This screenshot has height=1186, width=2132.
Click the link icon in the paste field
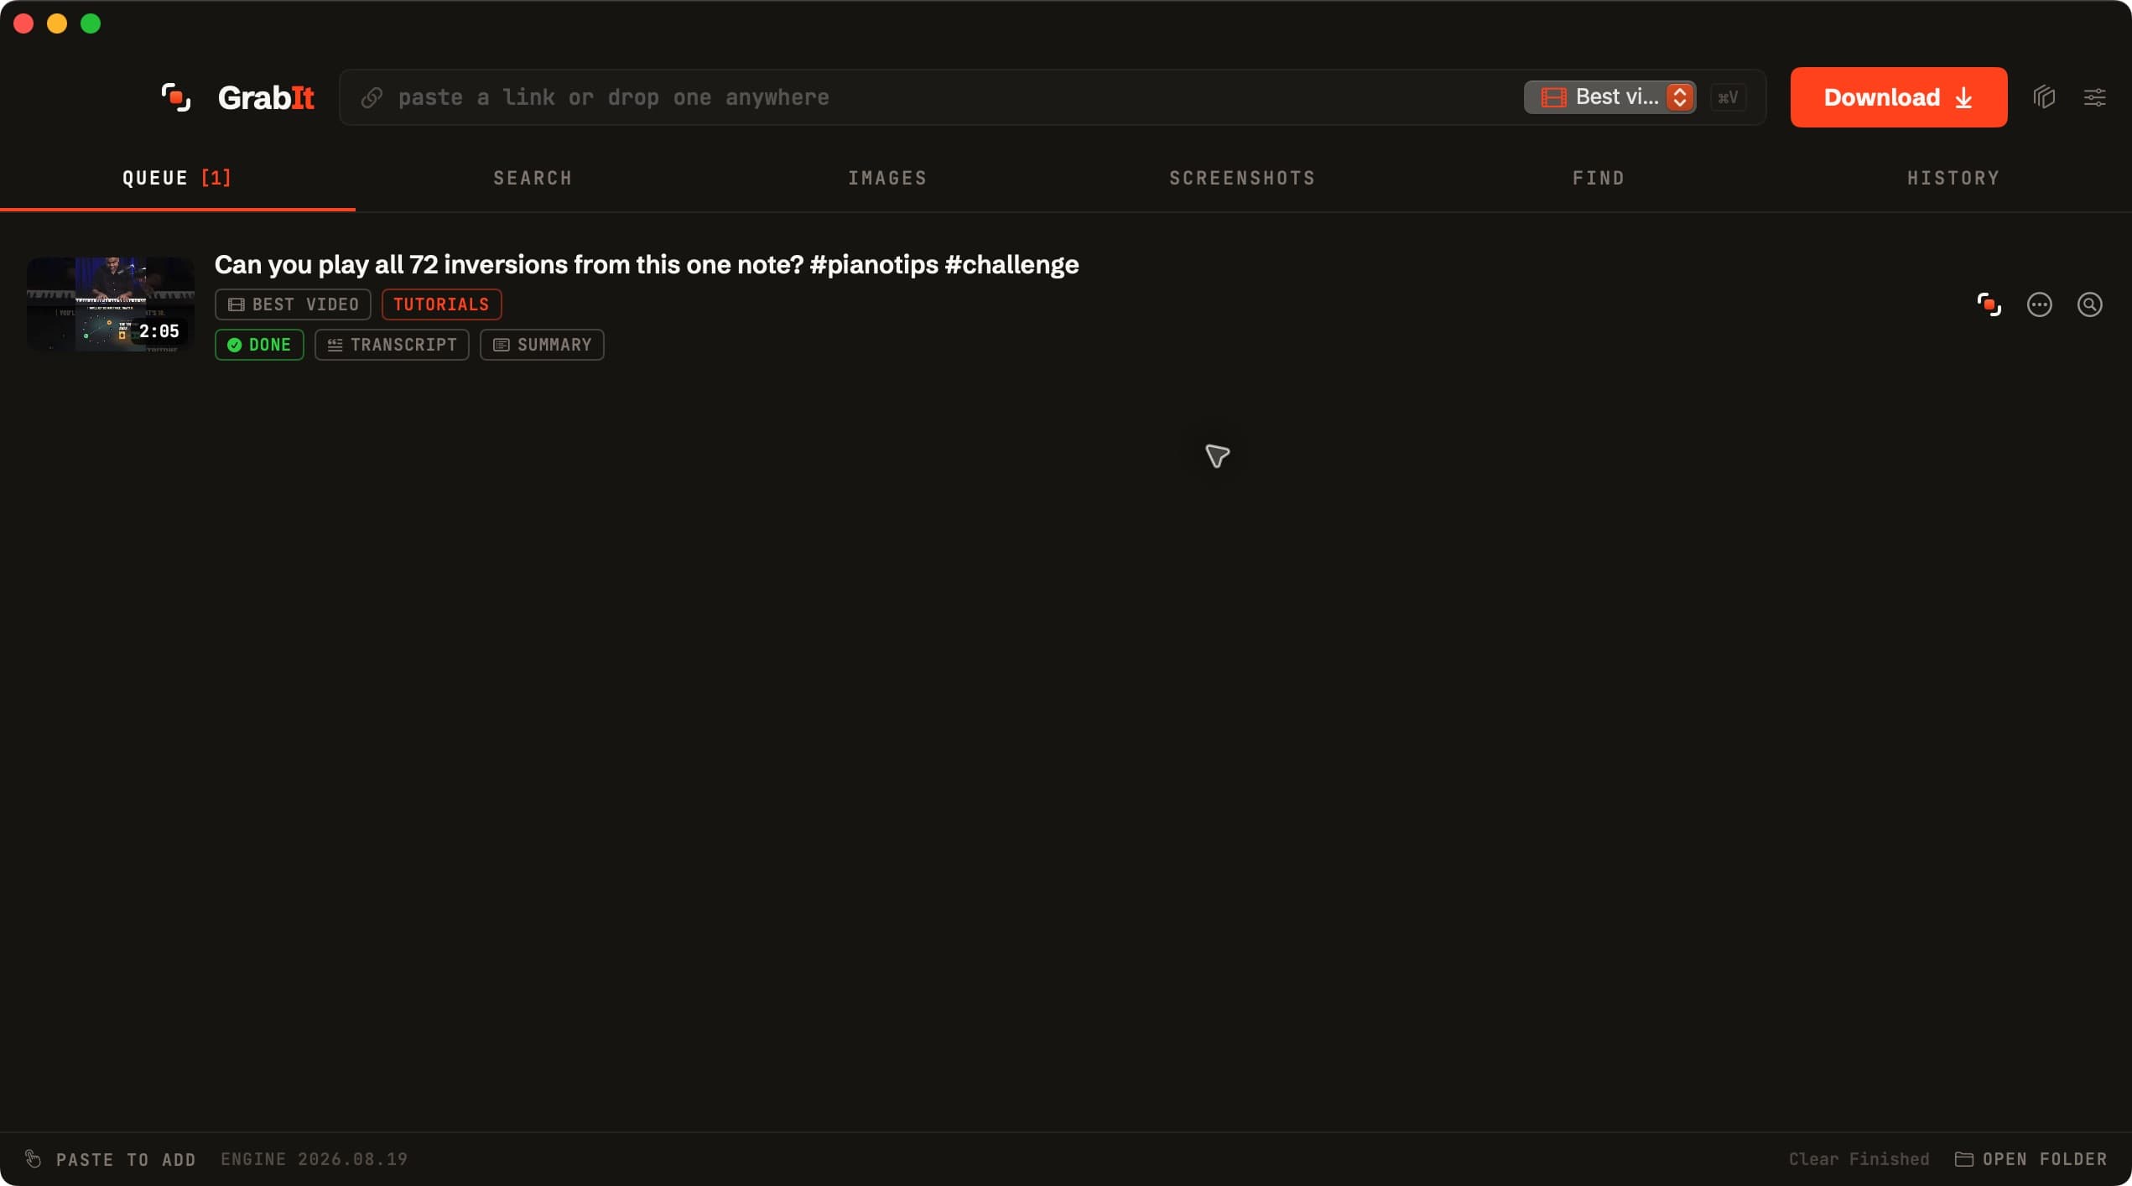372,97
